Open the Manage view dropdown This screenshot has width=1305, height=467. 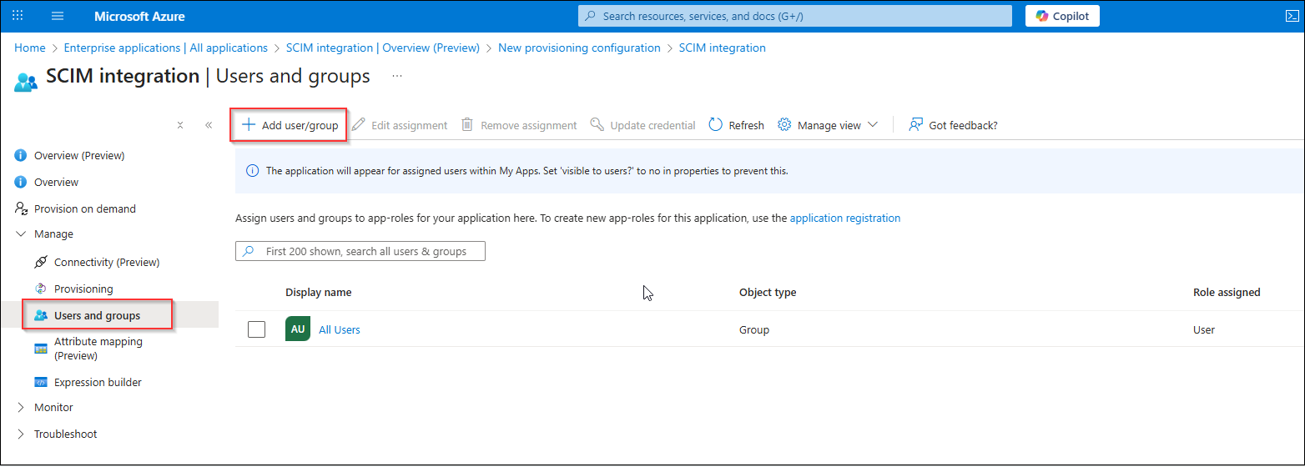[x=828, y=125]
